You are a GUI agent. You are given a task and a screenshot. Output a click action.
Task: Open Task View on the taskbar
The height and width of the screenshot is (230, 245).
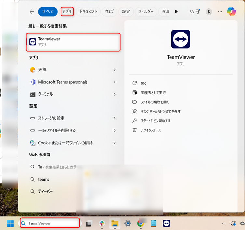(89, 223)
